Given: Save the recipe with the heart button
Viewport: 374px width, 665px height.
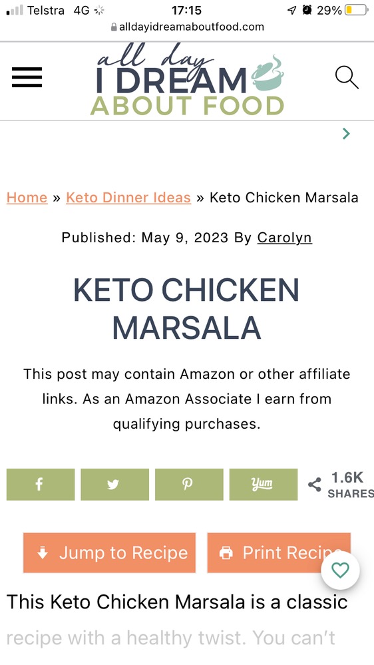Looking at the screenshot, I should 340,570.
